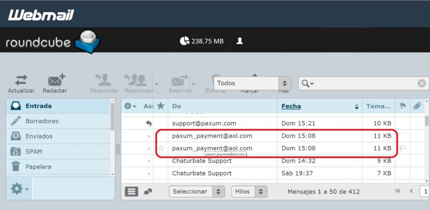Open the list options gear in header

pos(130,106)
